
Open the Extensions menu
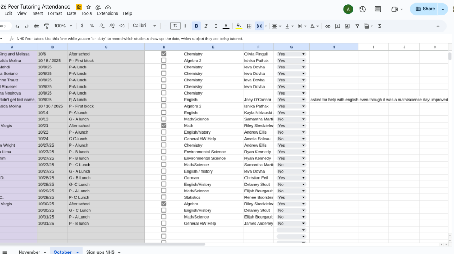click(107, 13)
